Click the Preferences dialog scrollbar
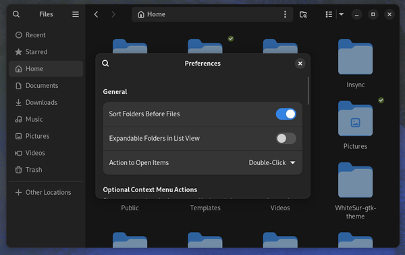 tap(308, 91)
